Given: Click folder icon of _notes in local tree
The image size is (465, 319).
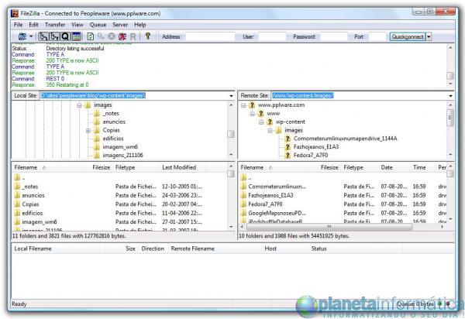Looking at the screenshot, I should pos(97,114).
